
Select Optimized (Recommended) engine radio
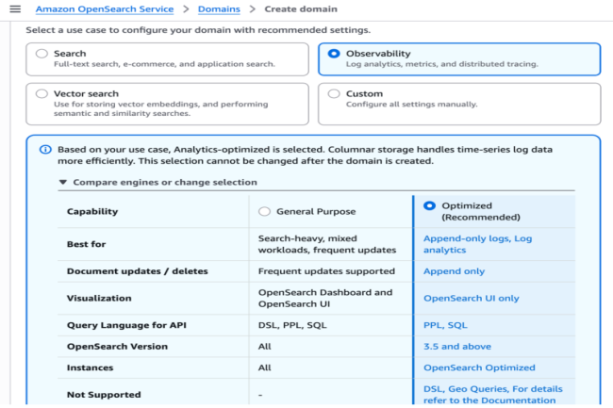pos(429,205)
